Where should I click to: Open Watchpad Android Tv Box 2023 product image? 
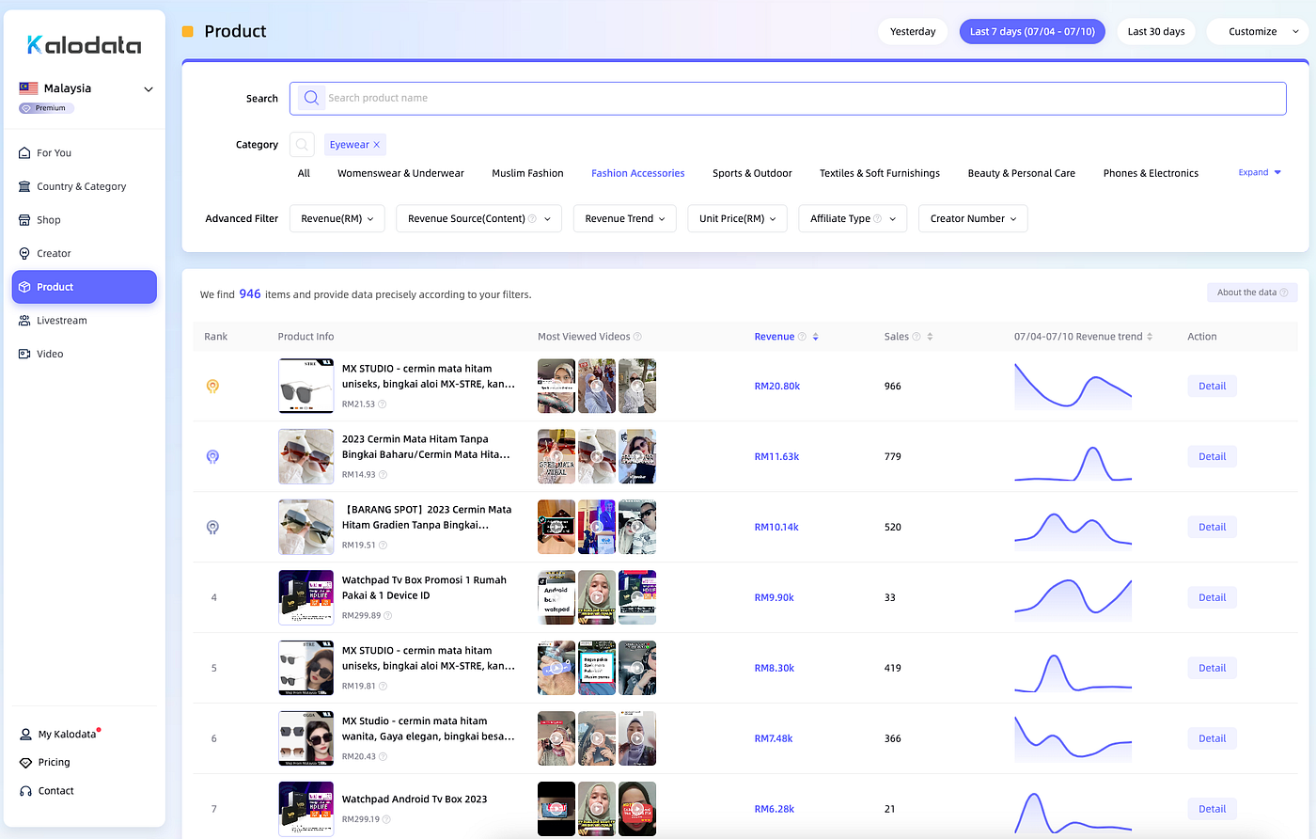(x=306, y=809)
